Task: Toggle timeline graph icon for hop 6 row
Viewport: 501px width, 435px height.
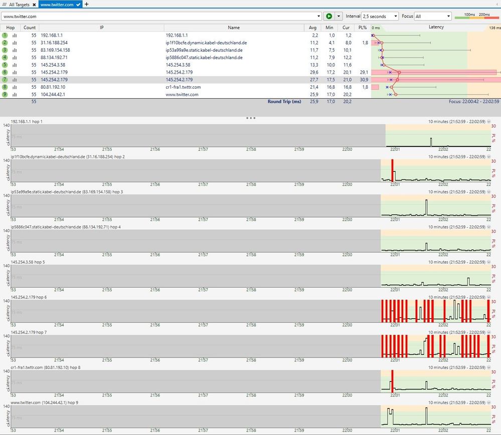Action: pos(15,72)
